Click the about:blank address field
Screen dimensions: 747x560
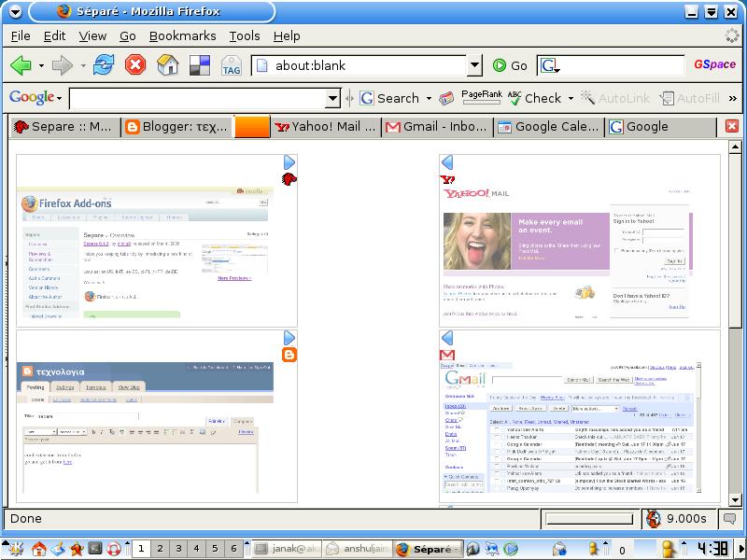(359, 65)
